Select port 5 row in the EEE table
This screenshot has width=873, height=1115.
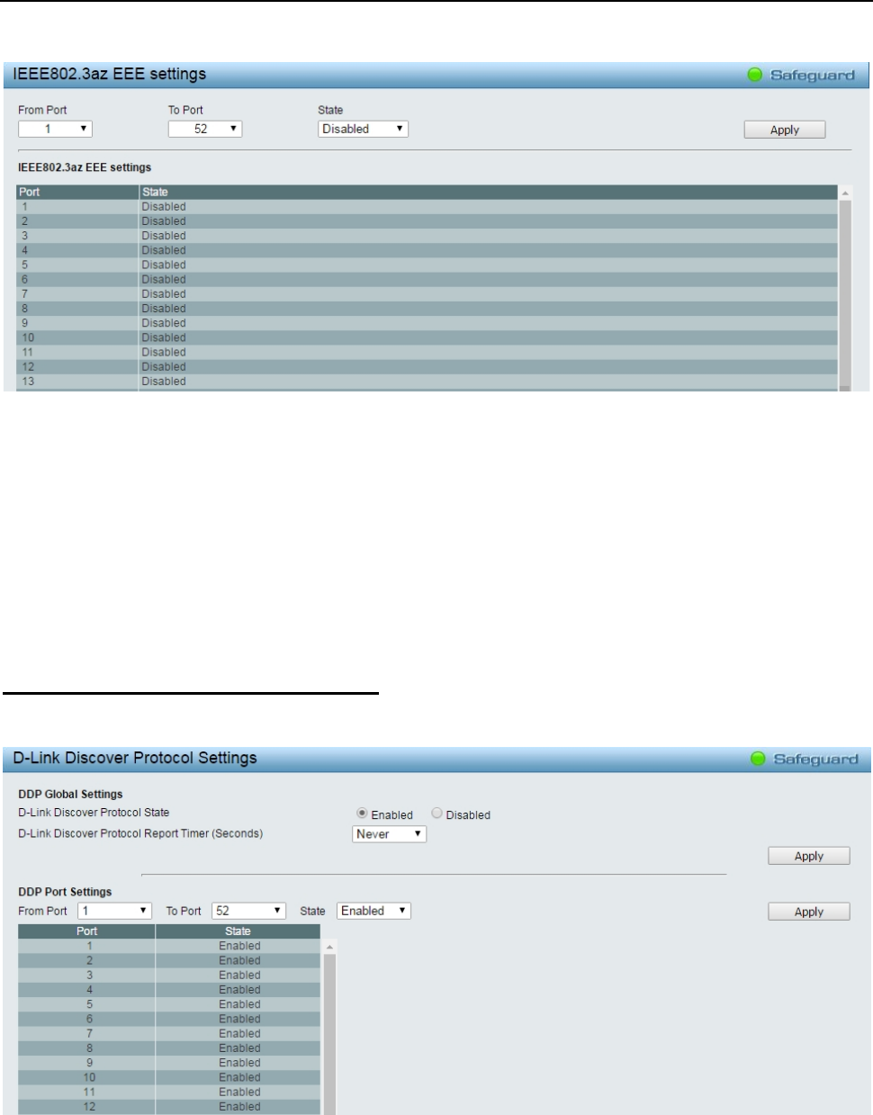coord(427,265)
